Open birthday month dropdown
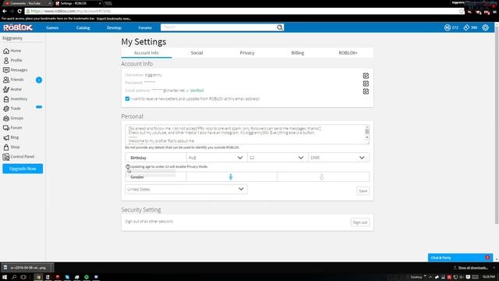Image resolution: width=499 pixels, height=281 pixels. 217,158
